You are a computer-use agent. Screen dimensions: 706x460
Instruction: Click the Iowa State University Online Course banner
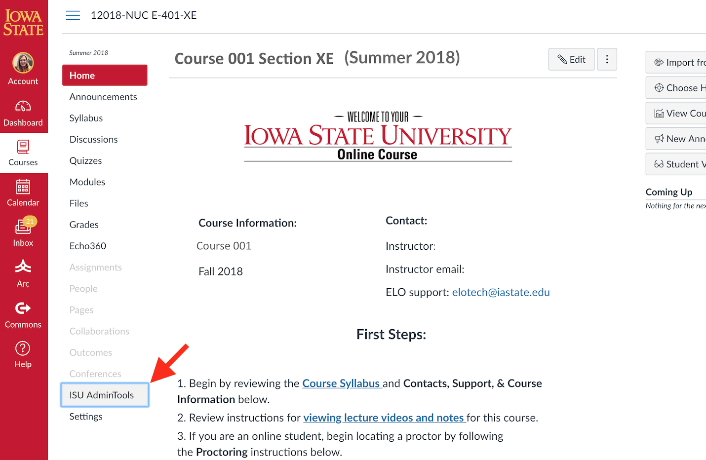(378, 136)
